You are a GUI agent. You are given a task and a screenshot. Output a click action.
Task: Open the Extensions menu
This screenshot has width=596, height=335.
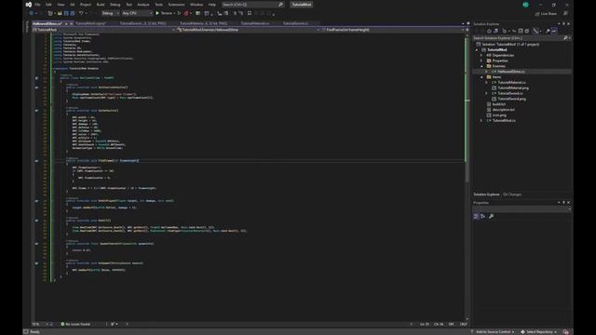176,5
